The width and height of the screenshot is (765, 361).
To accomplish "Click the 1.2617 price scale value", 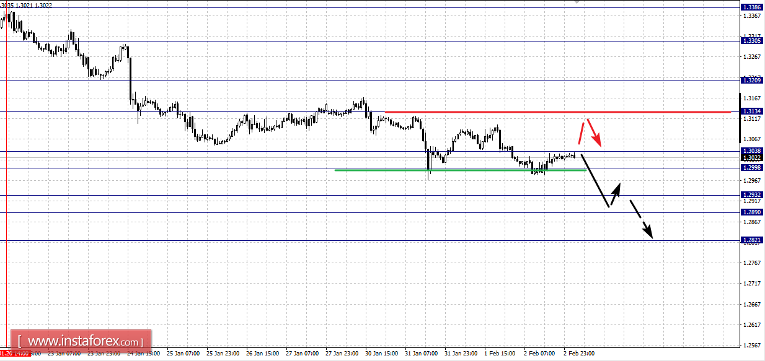I will pos(752,325).
